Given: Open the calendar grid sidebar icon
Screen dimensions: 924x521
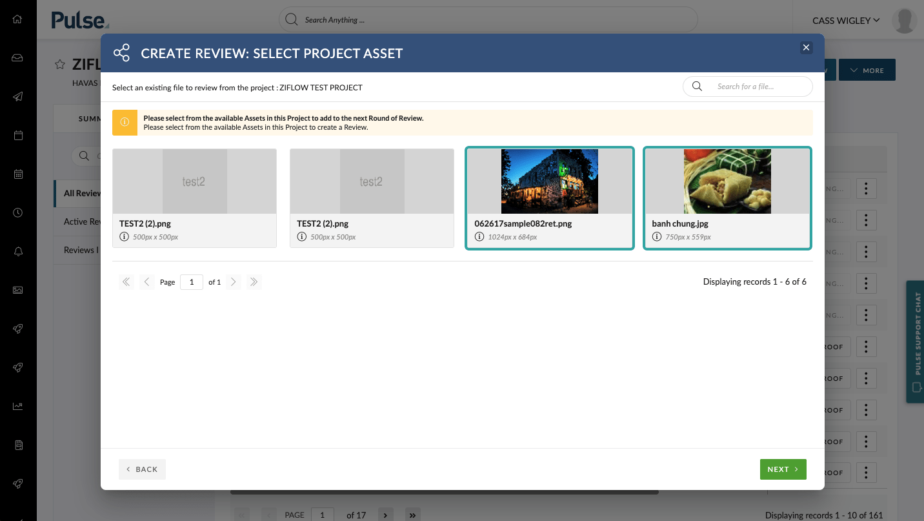Looking at the screenshot, I should point(18,174).
